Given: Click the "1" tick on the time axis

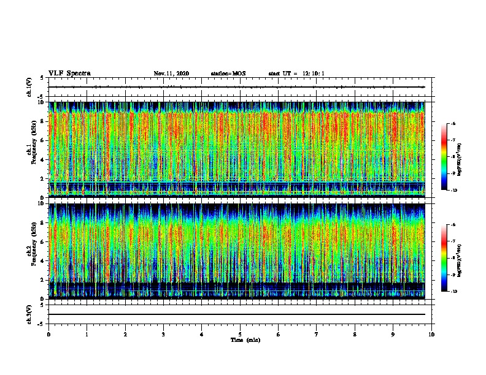Looking at the screenshot, I should tap(87, 335).
